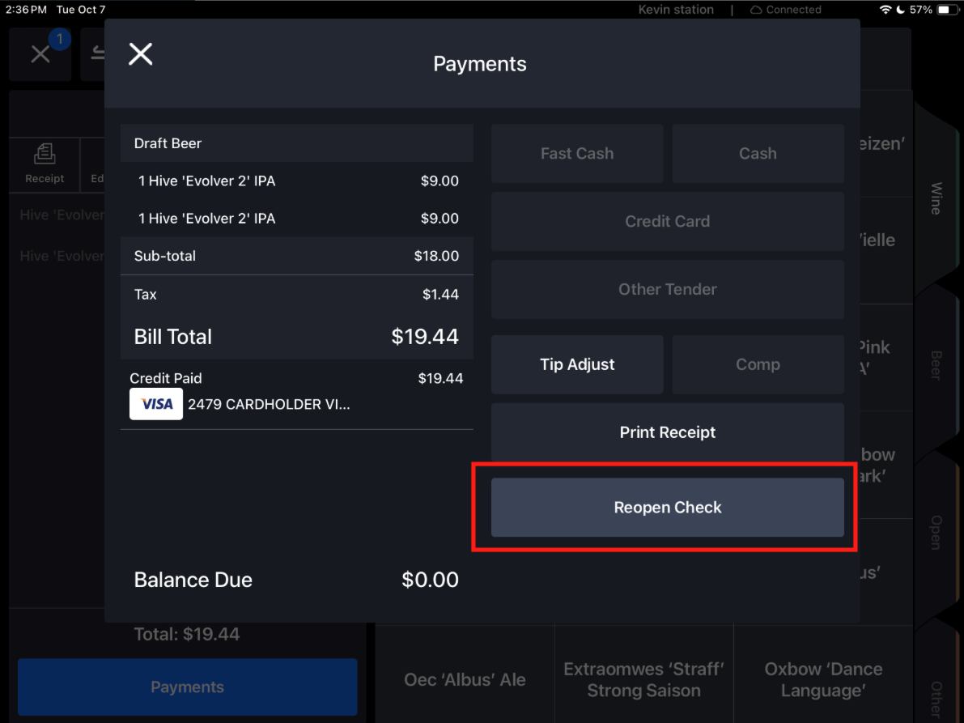
Task: Tap the Wi-Fi status icon
Action: [x=885, y=10]
